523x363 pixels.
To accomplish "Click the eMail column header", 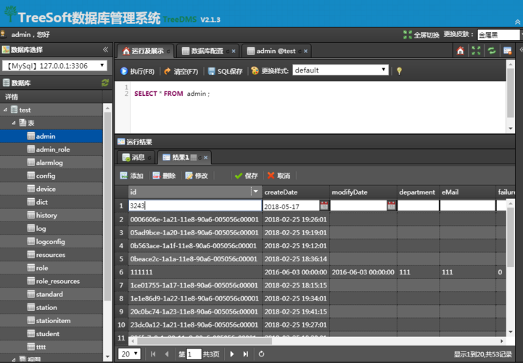I will click(x=467, y=192).
